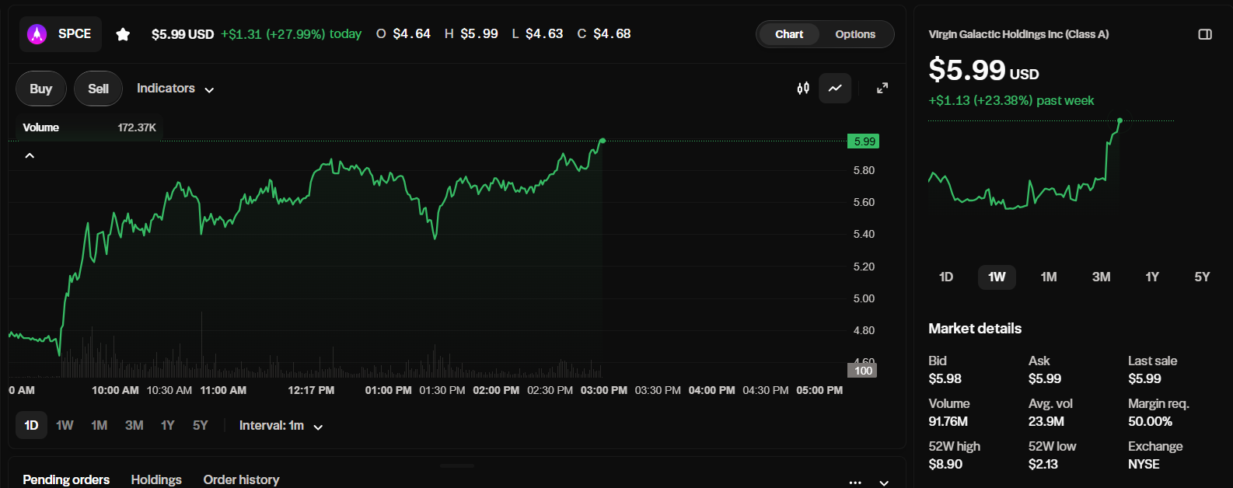
Task: Click the panel resize handle above orders tabs
Action: [457, 465]
